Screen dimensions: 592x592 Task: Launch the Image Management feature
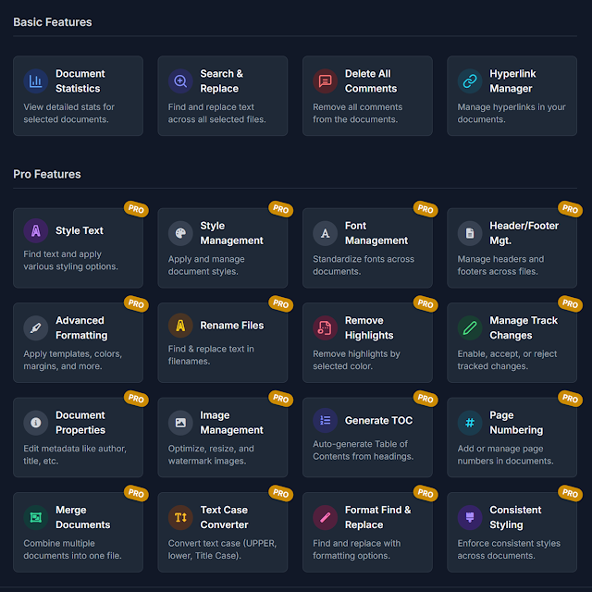coord(223,438)
